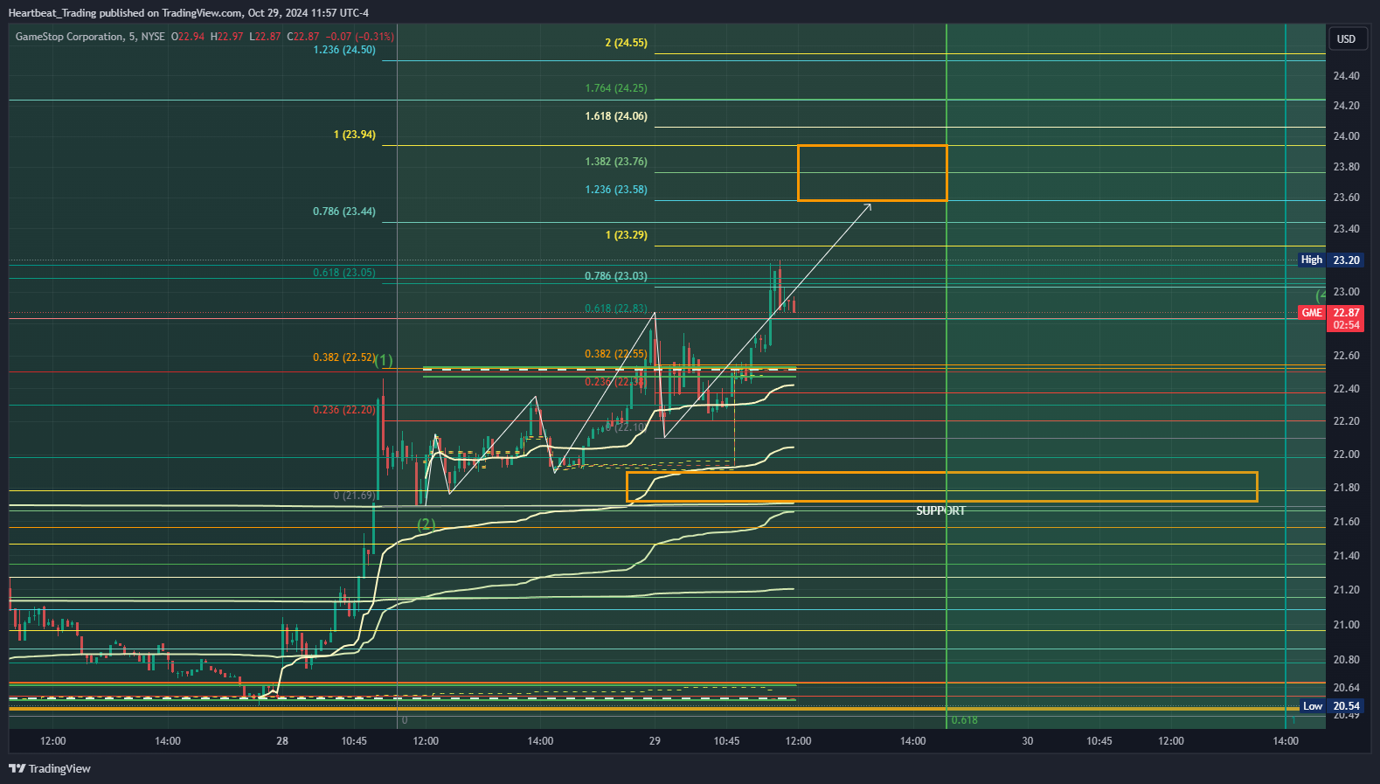Select the Fibonacci label 0 (21.69)
Image resolution: width=1380 pixels, height=784 pixels.
pyautogui.click(x=355, y=496)
